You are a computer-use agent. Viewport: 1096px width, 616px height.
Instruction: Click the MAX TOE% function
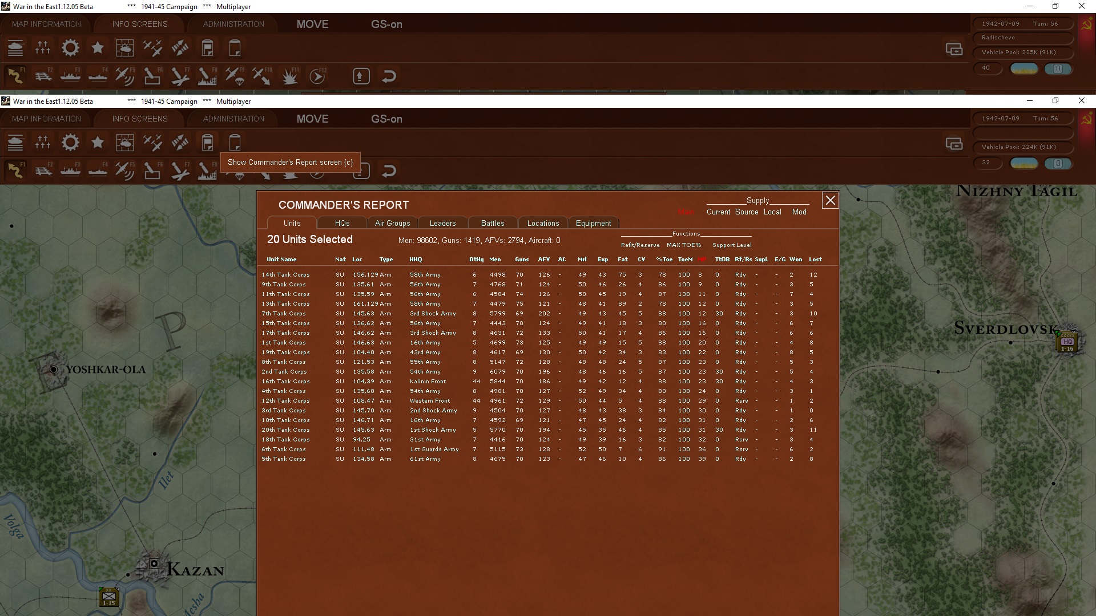(683, 245)
